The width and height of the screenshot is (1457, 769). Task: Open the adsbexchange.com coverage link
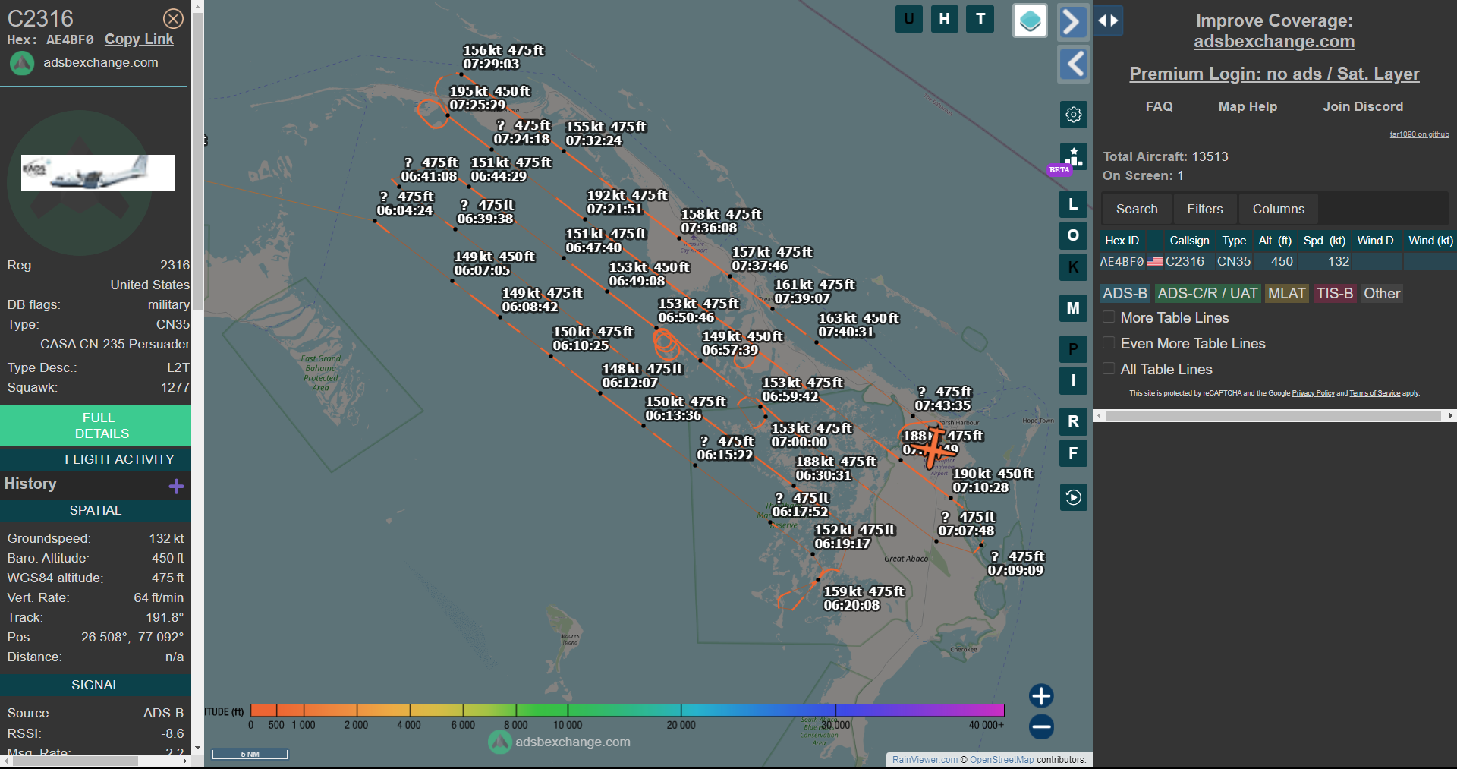coord(1274,42)
